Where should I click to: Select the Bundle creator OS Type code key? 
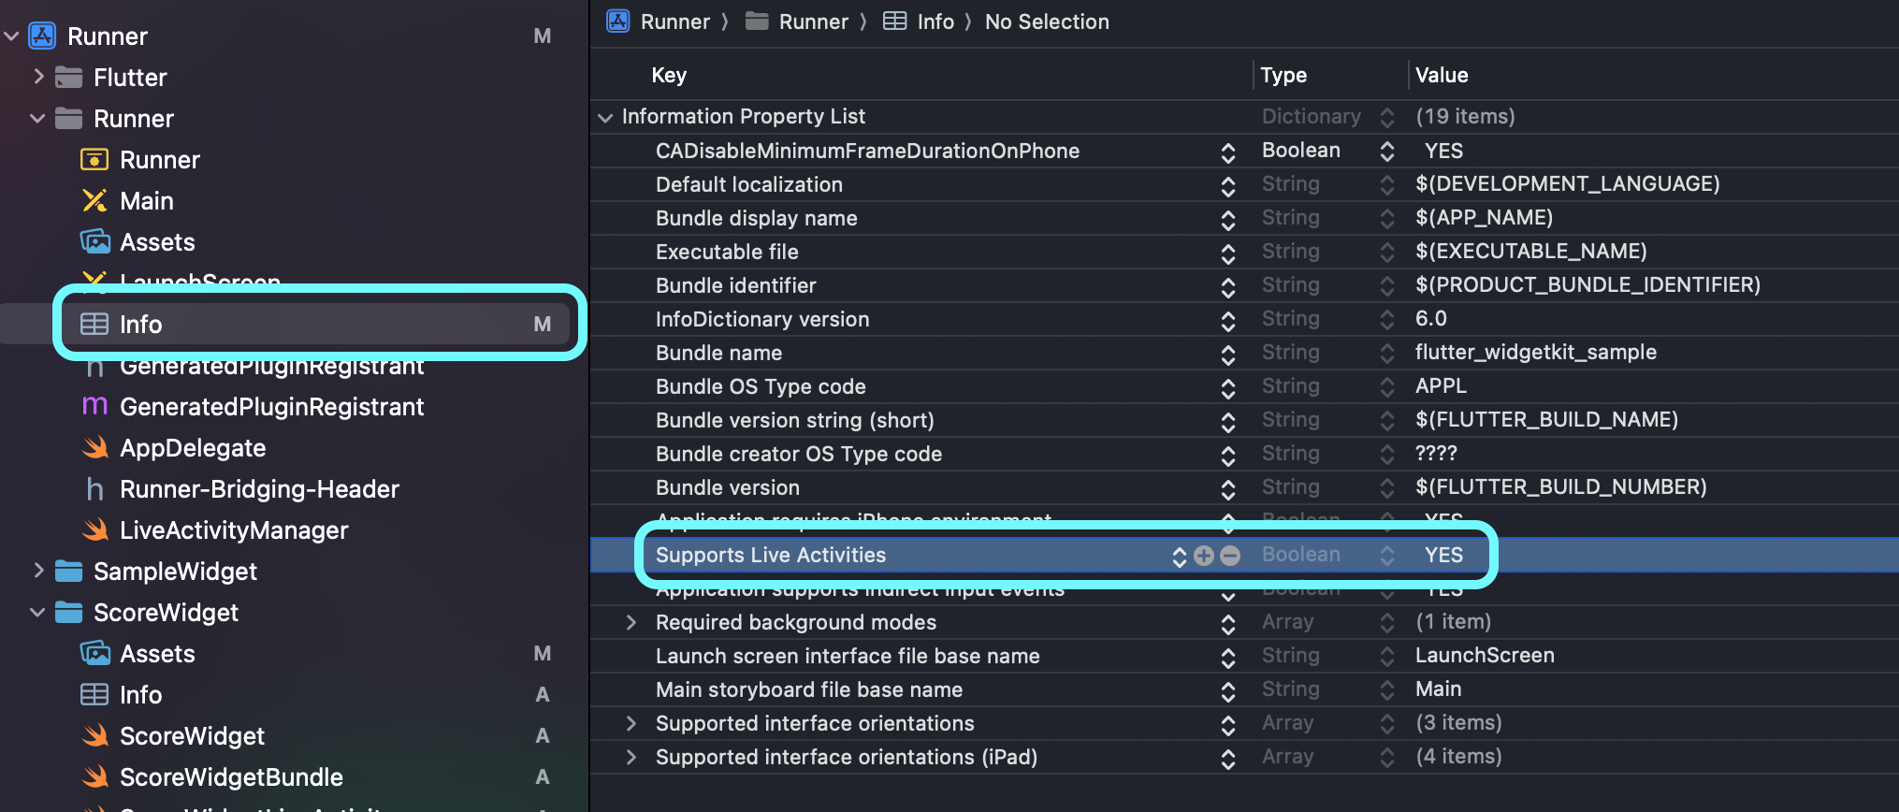(799, 454)
